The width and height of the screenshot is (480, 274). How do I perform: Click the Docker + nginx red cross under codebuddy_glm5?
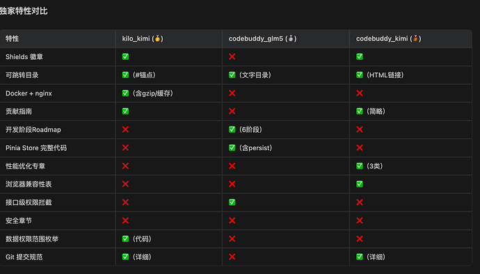(x=232, y=93)
